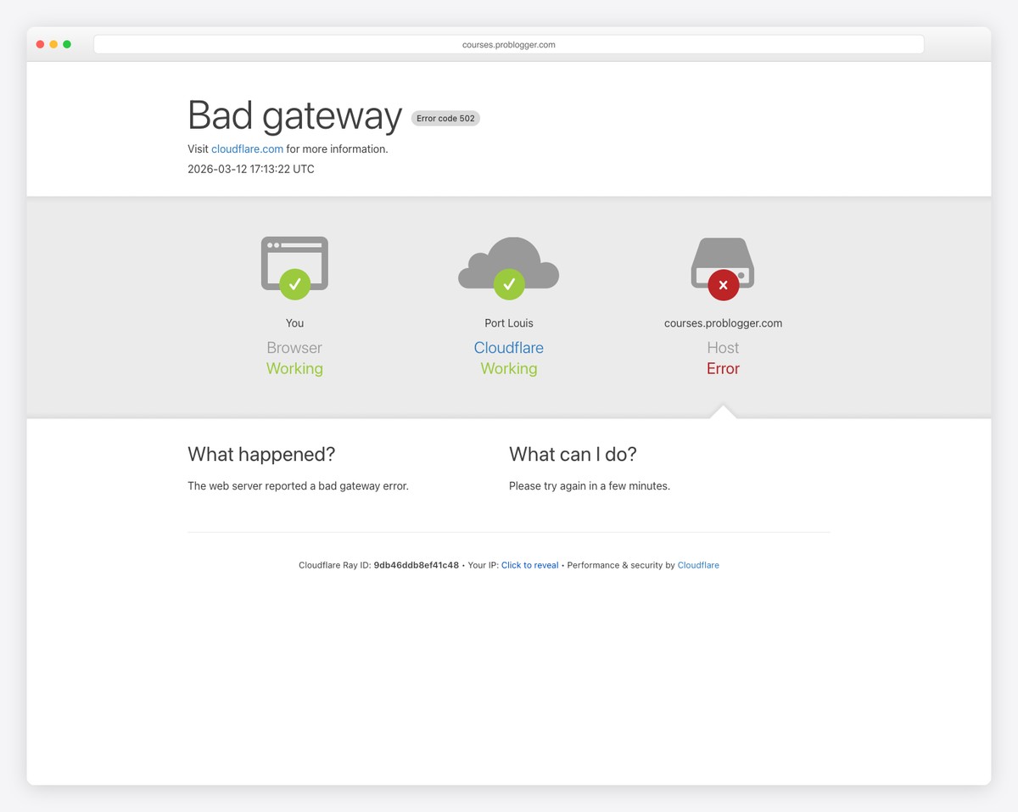Open the cloudflare.com link under Bad gateway

[247, 148]
